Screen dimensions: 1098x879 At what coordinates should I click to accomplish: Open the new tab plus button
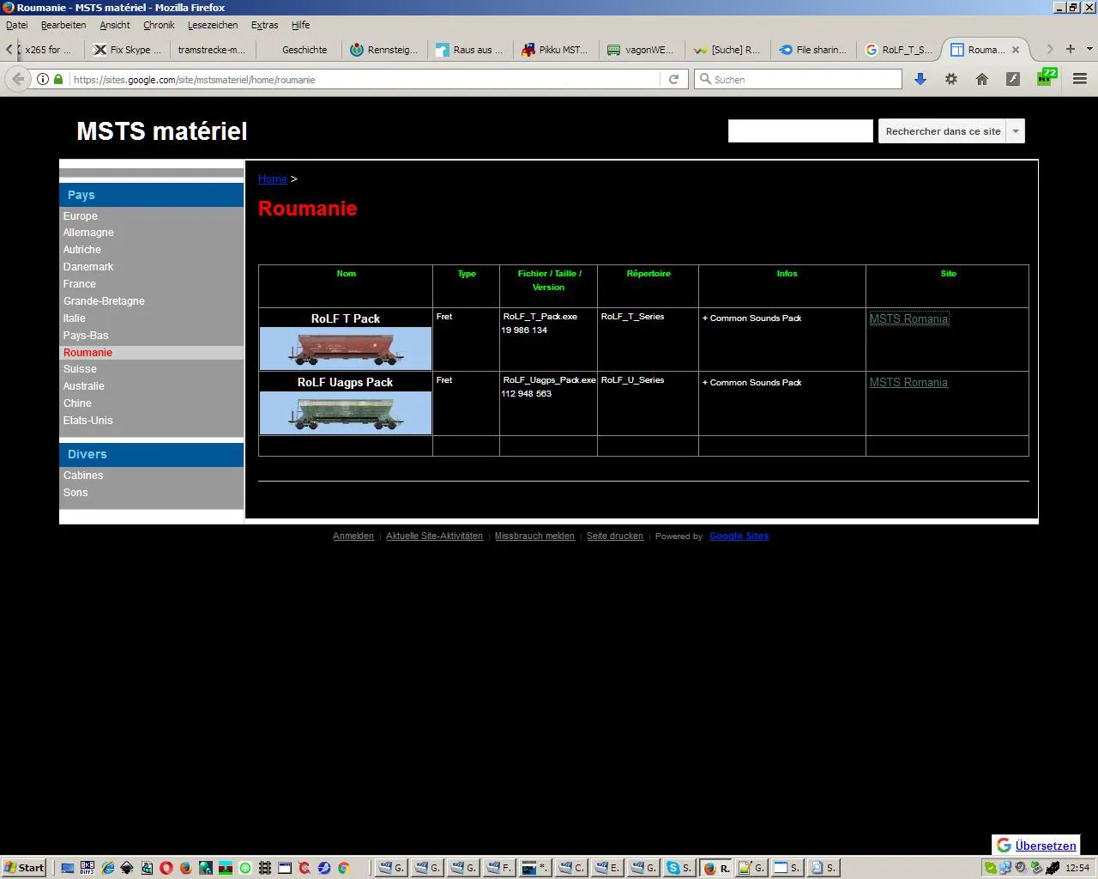[1070, 49]
